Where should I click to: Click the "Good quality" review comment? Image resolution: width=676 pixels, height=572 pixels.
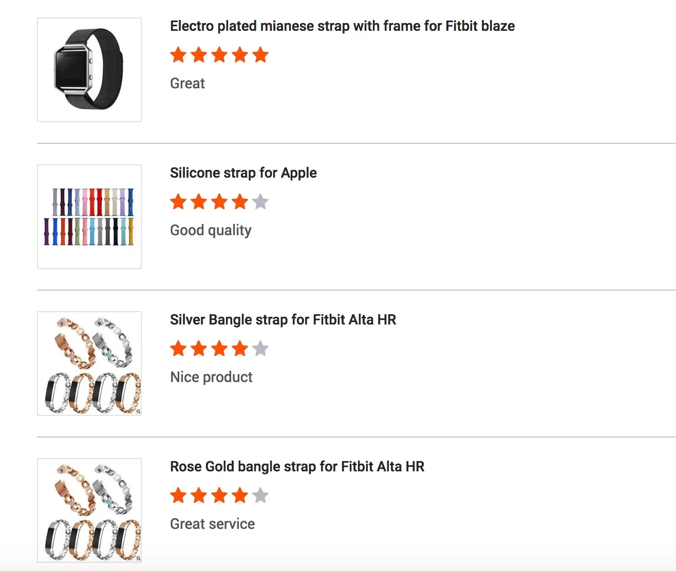click(211, 230)
